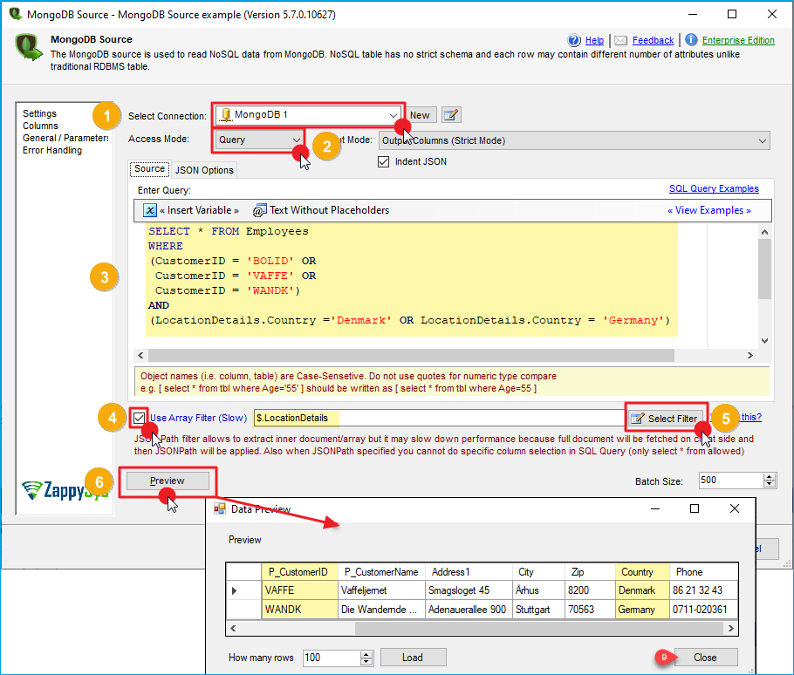Click the edit connection pencil icon
This screenshot has width=794, height=675.
coord(451,115)
